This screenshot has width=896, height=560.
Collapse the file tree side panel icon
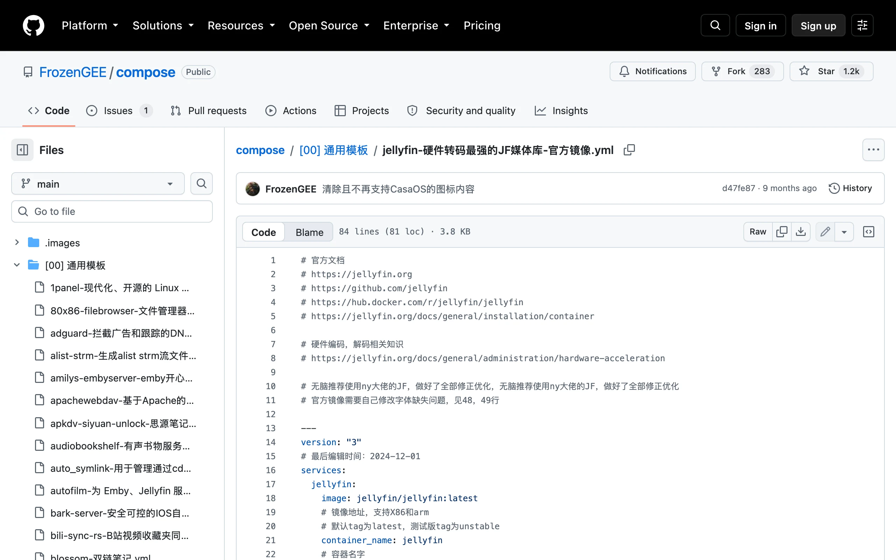(22, 150)
